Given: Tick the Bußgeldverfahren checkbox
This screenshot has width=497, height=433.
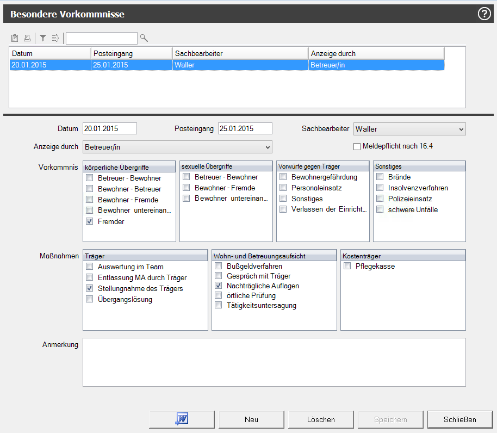Looking at the screenshot, I should [x=218, y=266].
